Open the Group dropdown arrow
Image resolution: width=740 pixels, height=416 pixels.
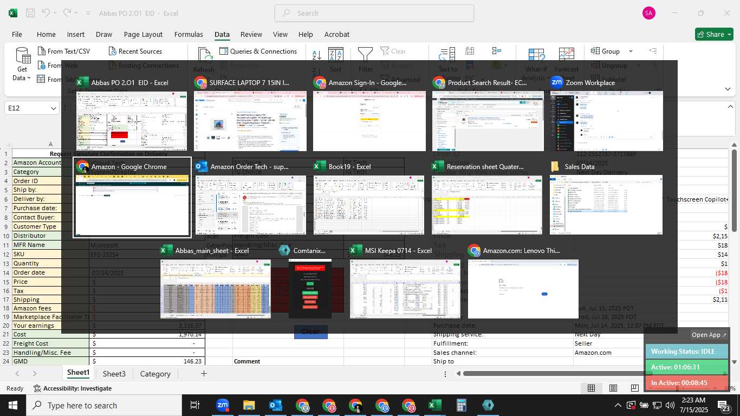coord(631,51)
